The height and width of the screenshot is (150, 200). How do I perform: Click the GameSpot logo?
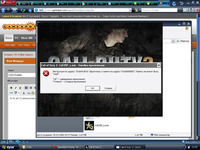[x=19, y=27]
